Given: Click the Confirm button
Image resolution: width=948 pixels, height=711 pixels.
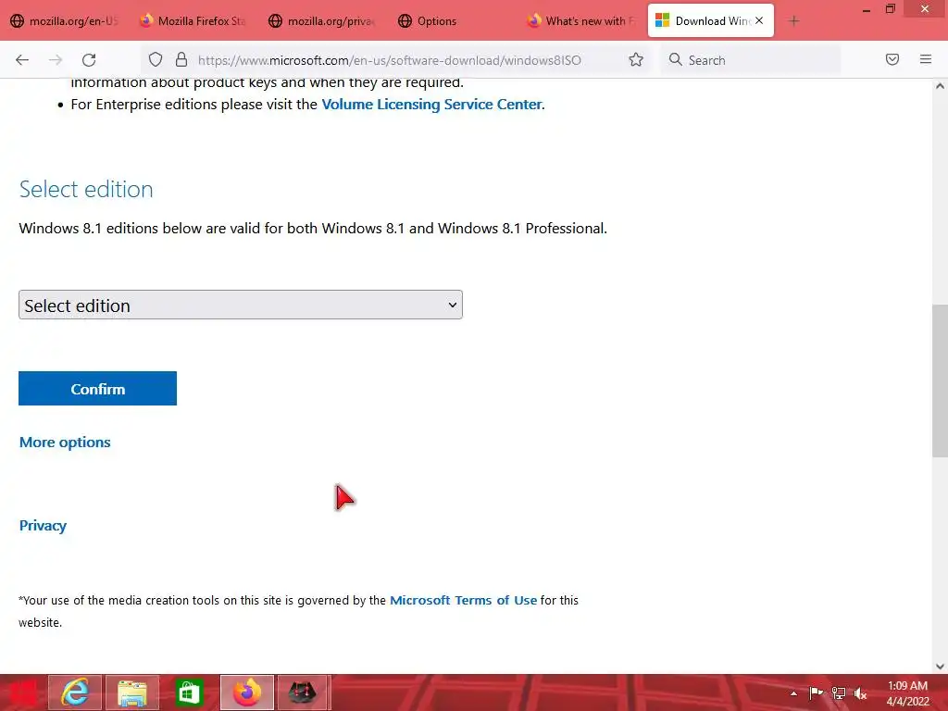Looking at the screenshot, I should click(97, 389).
